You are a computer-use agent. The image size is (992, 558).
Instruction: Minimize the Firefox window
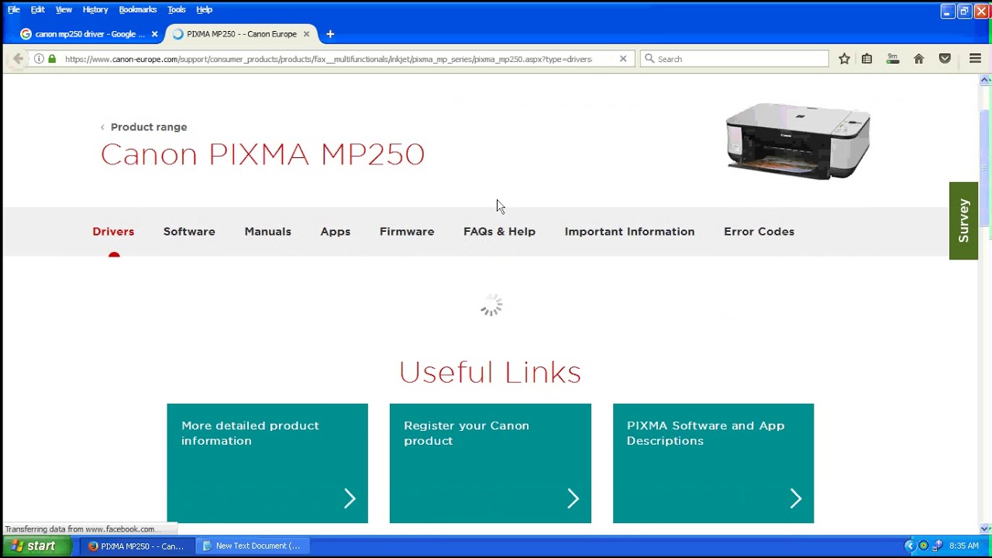click(948, 11)
